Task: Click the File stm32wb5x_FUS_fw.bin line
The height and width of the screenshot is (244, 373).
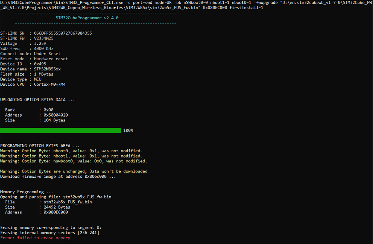Action: point(49,202)
